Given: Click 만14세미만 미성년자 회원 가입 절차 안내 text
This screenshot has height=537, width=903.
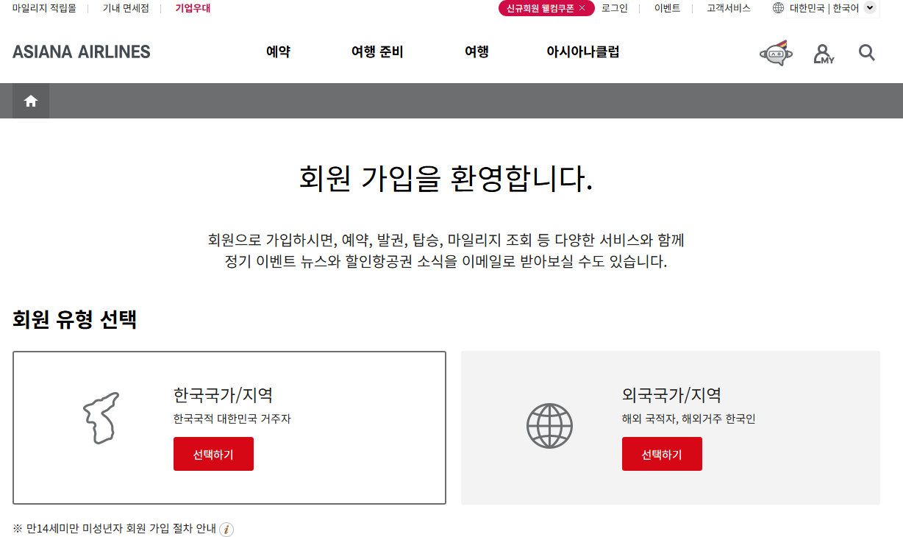Looking at the screenshot, I should (x=121, y=529).
